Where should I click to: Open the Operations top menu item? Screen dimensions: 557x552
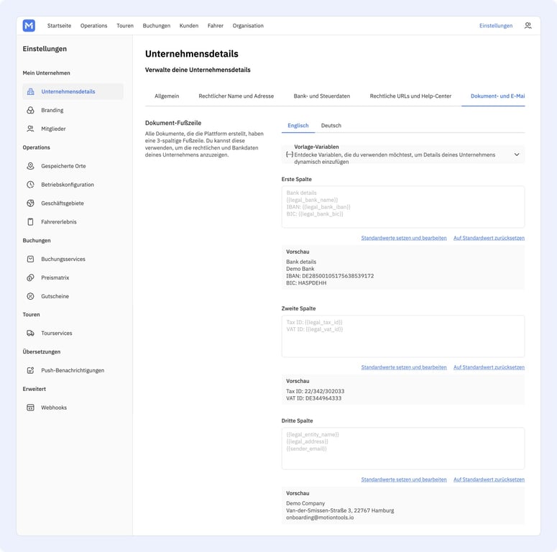[x=93, y=26]
